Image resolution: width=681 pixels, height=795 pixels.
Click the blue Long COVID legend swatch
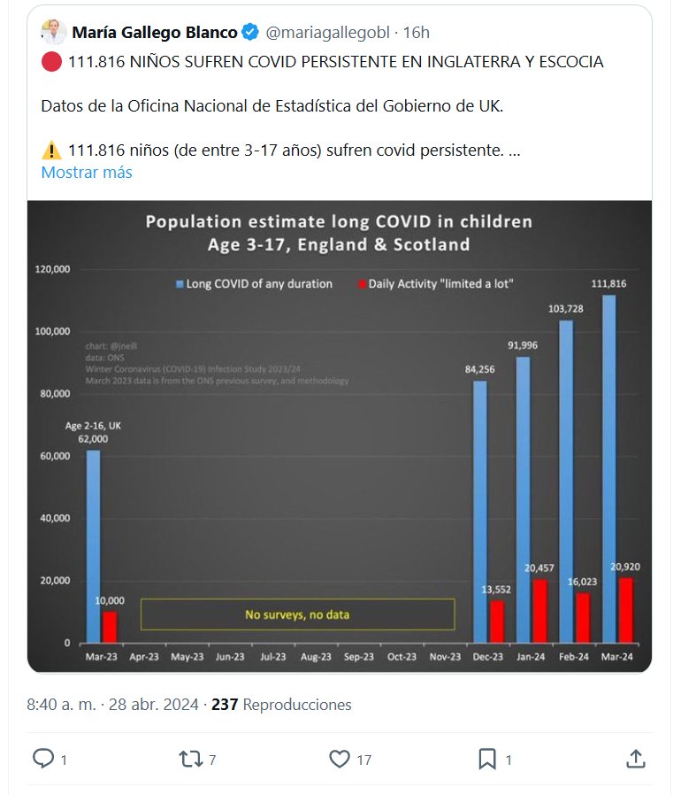(180, 284)
